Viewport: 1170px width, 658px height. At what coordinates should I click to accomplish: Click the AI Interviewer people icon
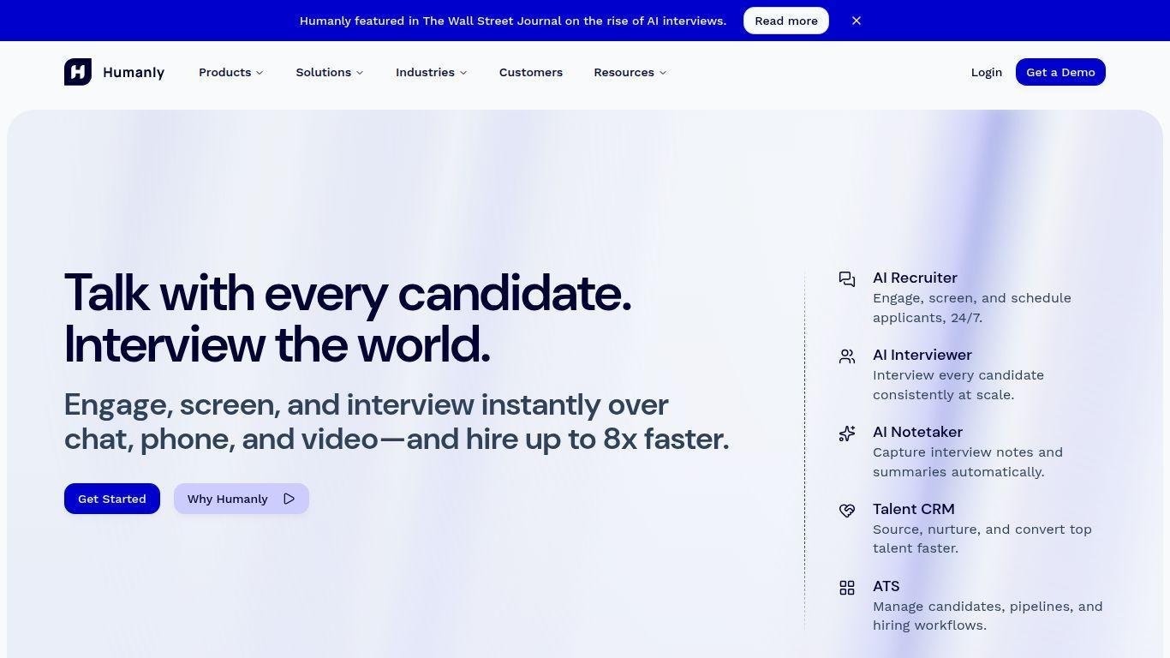847,356
